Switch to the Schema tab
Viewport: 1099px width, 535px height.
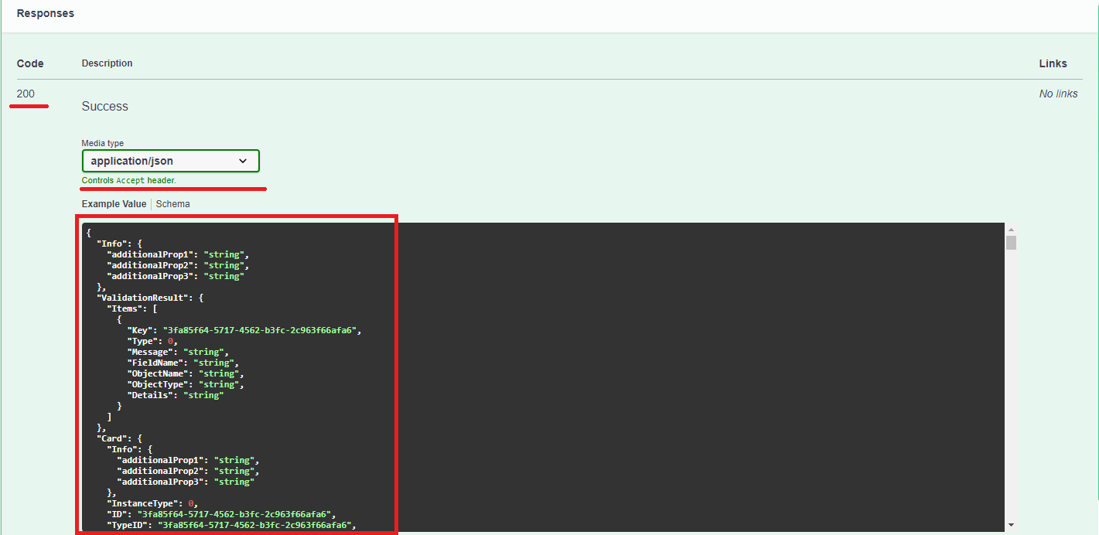pos(172,204)
